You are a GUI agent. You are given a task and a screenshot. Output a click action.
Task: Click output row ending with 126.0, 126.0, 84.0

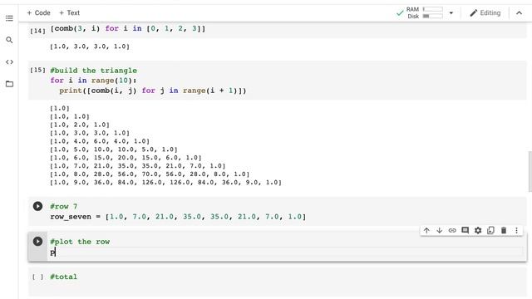(165, 183)
